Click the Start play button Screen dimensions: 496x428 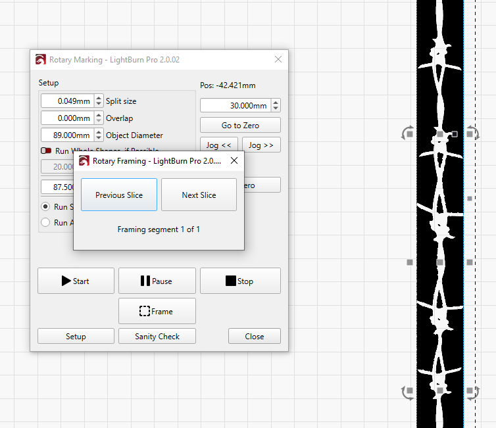point(76,281)
